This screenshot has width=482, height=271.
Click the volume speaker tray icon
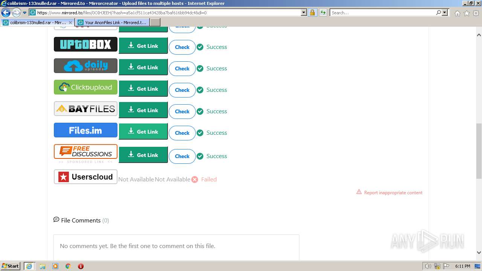[428, 266]
